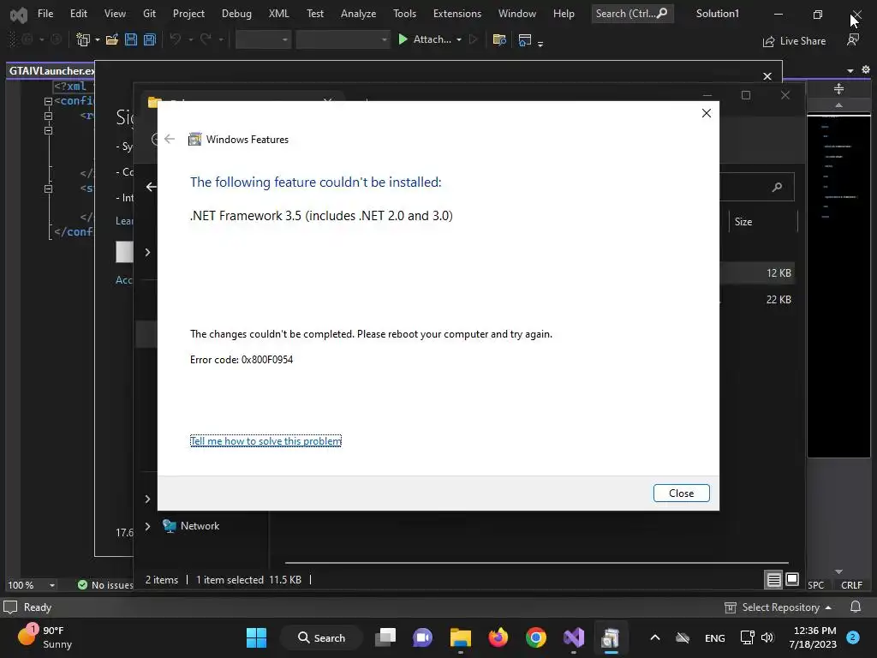877x658 pixels.
Task: Click the Visual Studio search box
Action: coord(632,14)
